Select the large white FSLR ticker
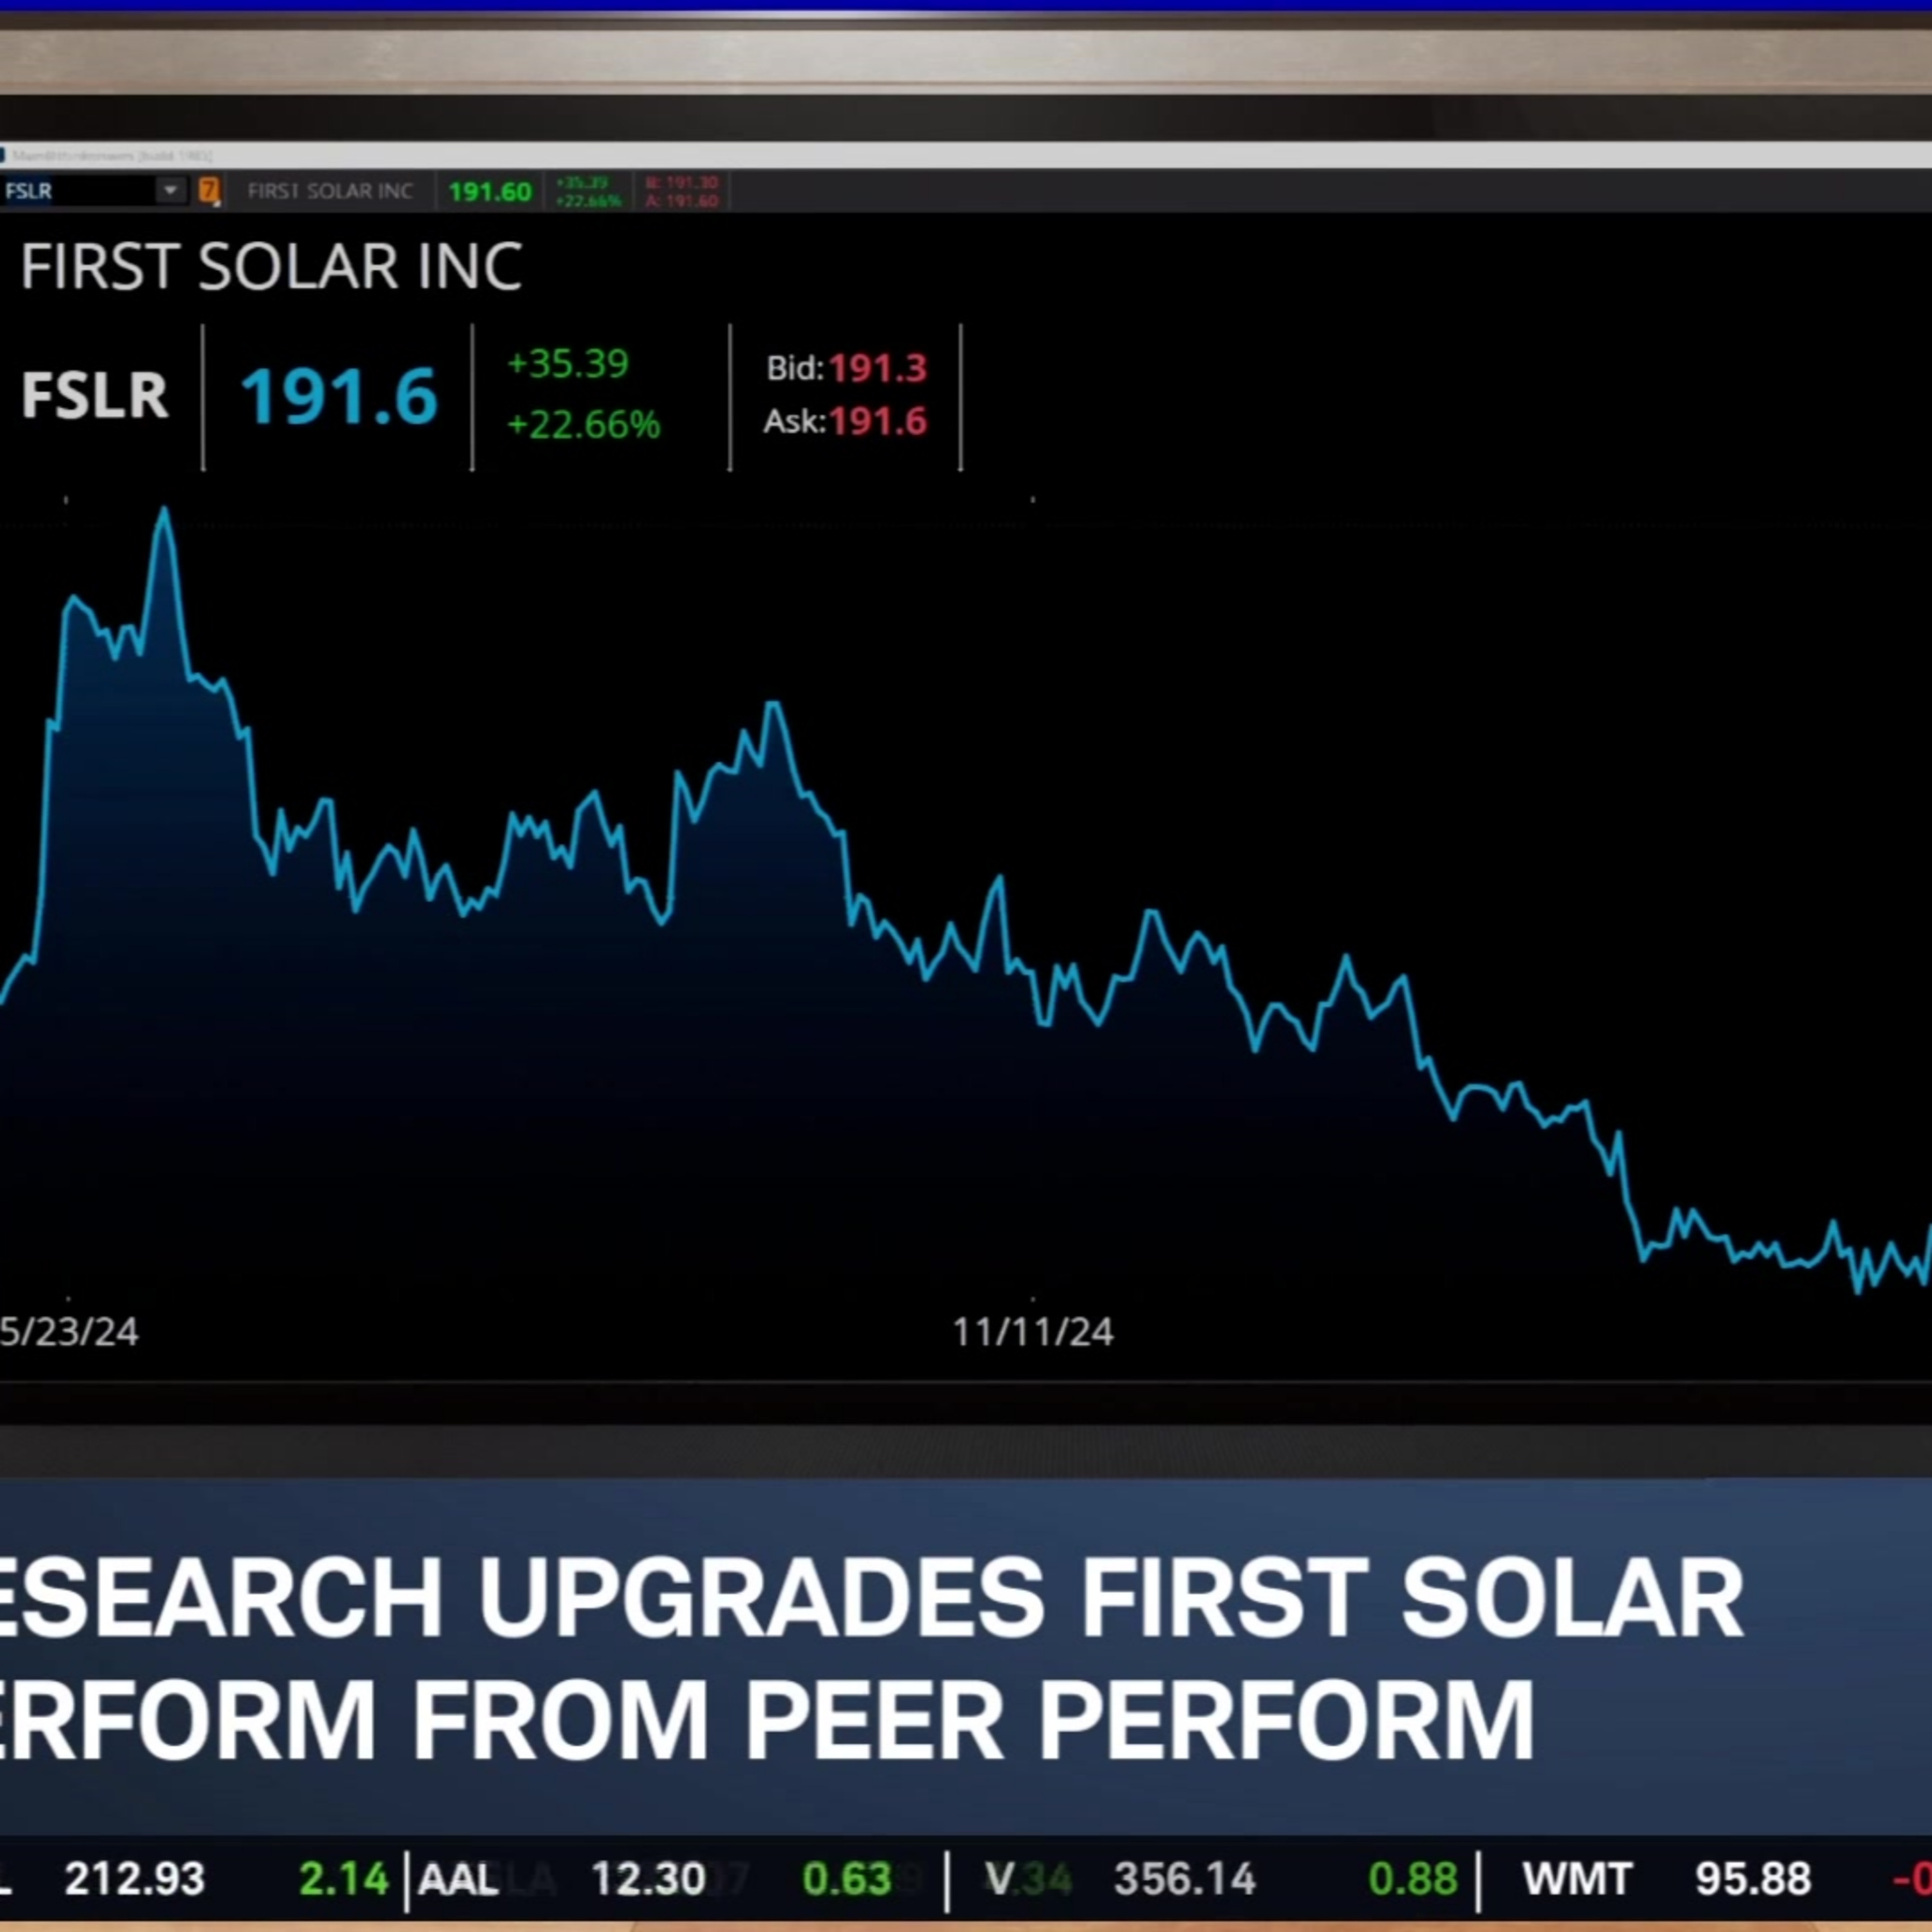This screenshot has width=1932, height=1932. pos(95,395)
